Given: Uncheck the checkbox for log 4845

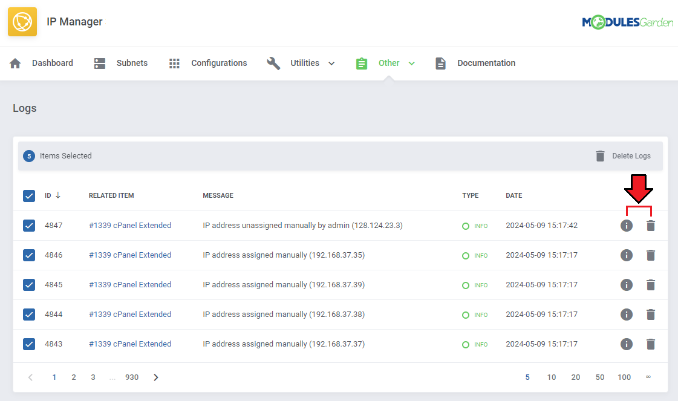Looking at the screenshot, I should [29, 285].
